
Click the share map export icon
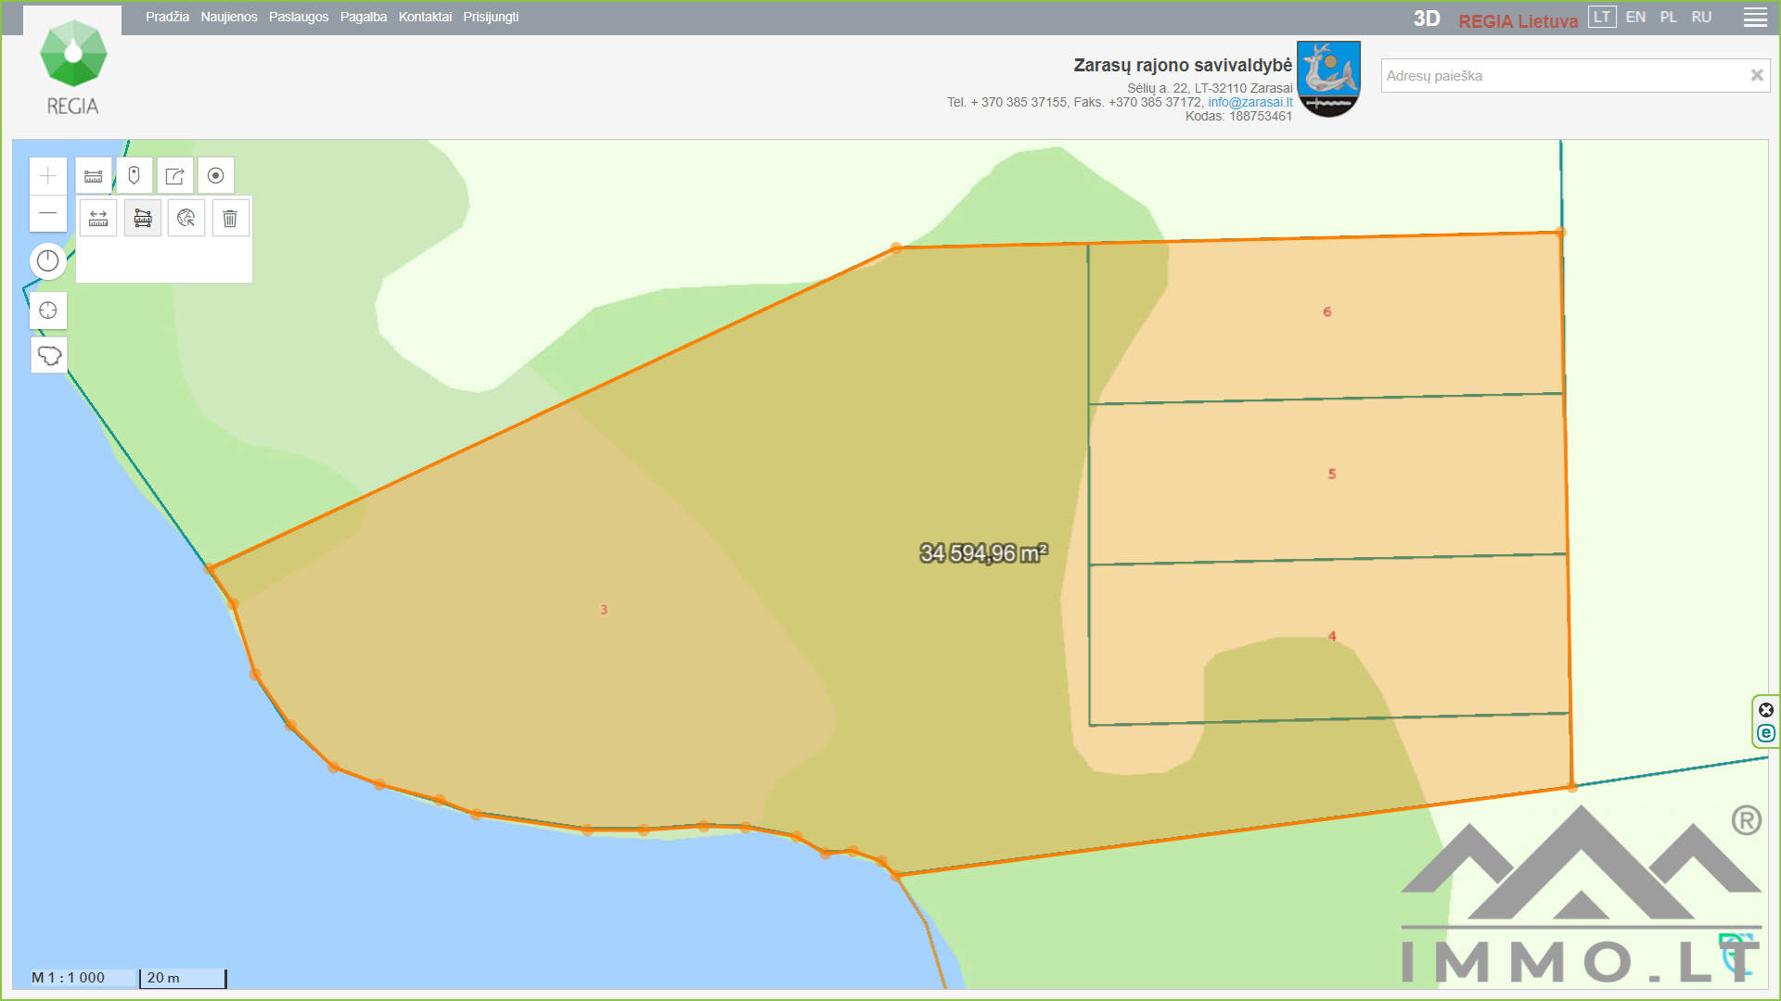click(x=175, y=176)
